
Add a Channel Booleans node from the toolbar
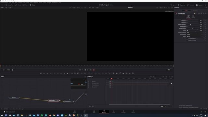75,73
